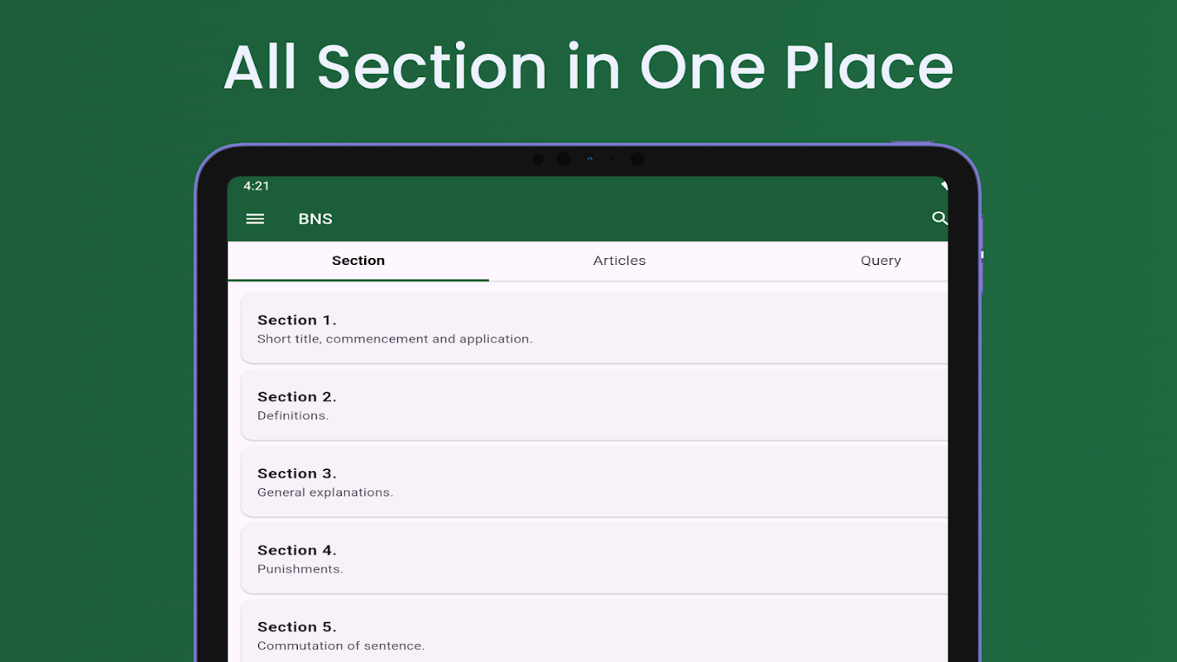Viewport: 1177px width, 662px height.
Task: Click the green underline beneath Section tab
Action: pos(358,280)
